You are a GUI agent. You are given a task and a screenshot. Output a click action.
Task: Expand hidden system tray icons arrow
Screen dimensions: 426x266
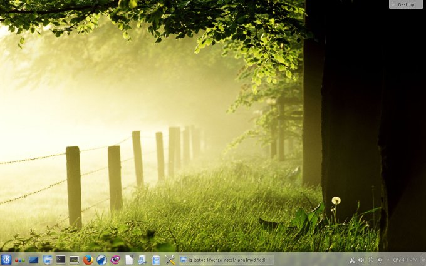388,260
